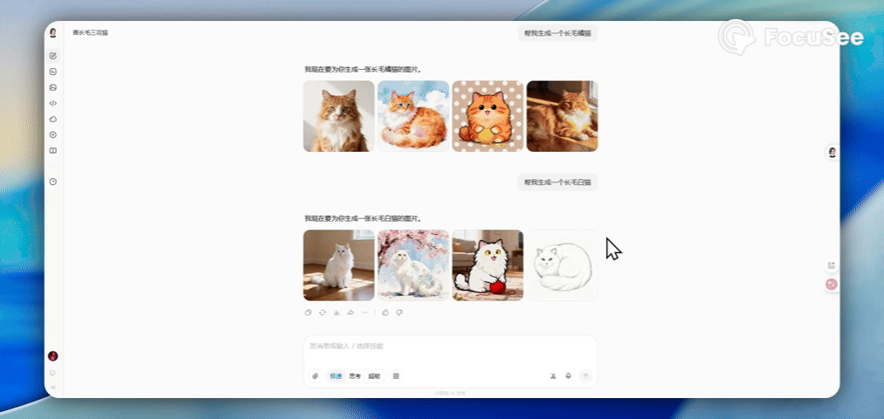Open the cloud drive sidebar icon
The height and width of the screenshot is (419, 884).
pyautogui.click(x=53, y=119)
